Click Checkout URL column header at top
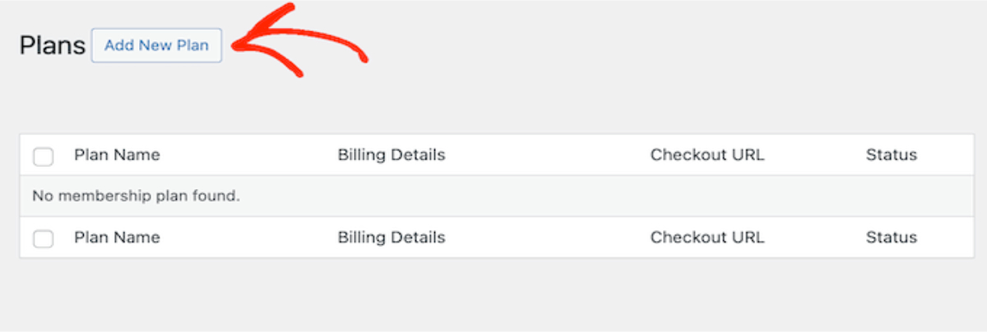 click(x=707, y=154)
